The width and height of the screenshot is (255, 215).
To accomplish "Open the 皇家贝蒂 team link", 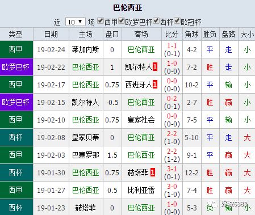I will coord(86,137).
